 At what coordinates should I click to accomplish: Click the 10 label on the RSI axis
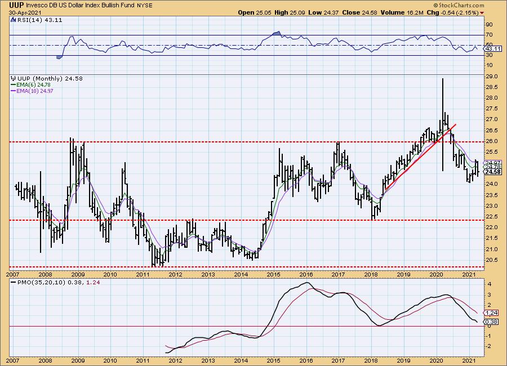(x=489, y=65)
